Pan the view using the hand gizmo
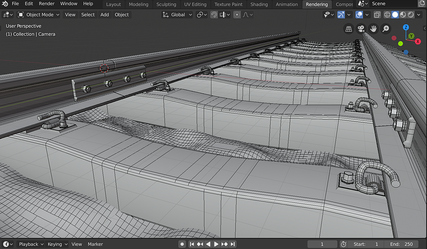Viewport: 427px width, 249px height. pyautogui.click(x=373, y=28)
